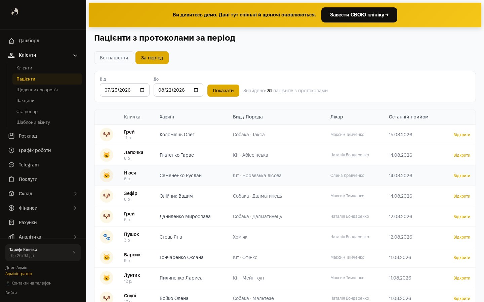Image resolution: width=484 pixels, height=302 pixels.
Task: Open Щоденник здоров'я submenu item
Action: pos(47,90)
